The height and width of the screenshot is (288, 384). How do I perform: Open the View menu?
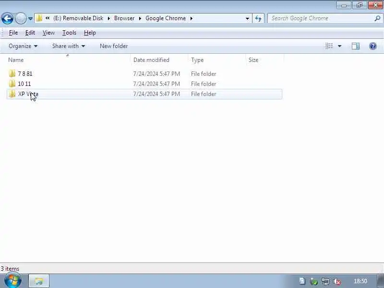(48, 33)
